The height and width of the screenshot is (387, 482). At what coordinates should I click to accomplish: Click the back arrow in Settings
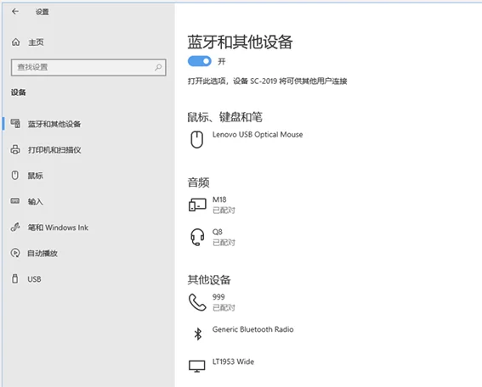(x=15, y=12)
